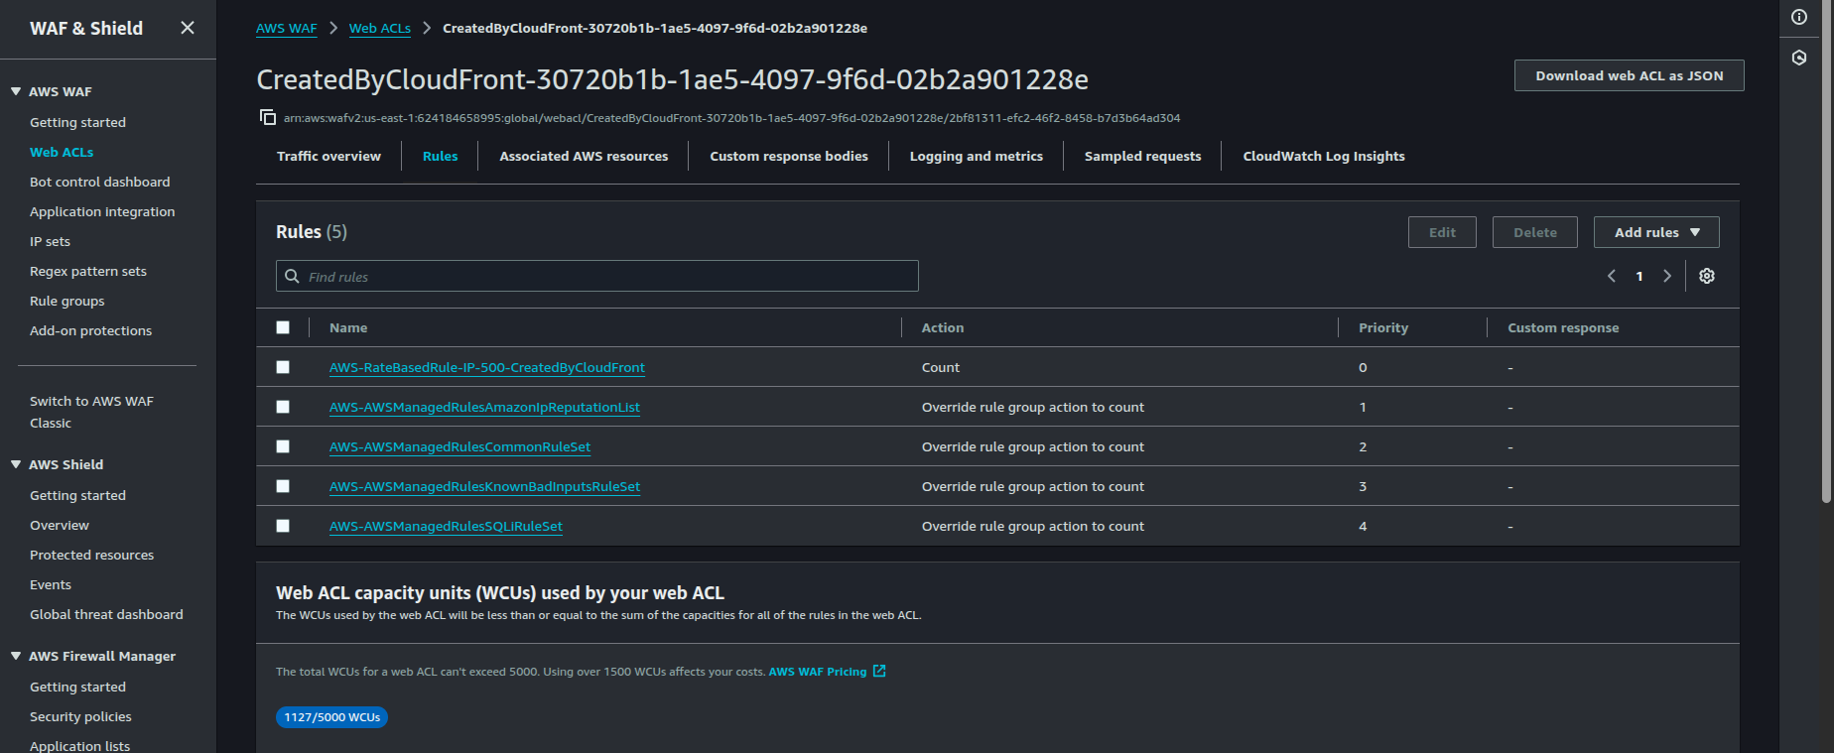This screenshot has height=753, width=1834.
Task: Click Download web ACL as JSON button
Action: [x=1630, y=75]
